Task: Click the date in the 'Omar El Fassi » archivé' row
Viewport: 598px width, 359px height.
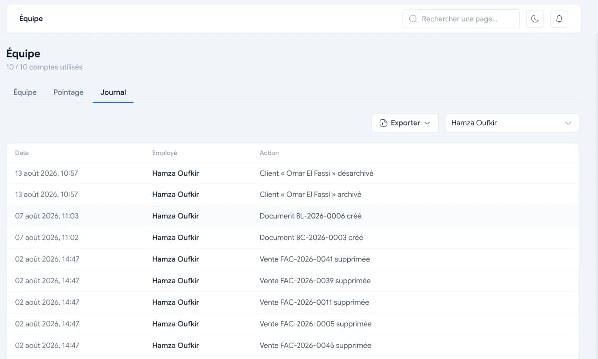Action: 46,194
